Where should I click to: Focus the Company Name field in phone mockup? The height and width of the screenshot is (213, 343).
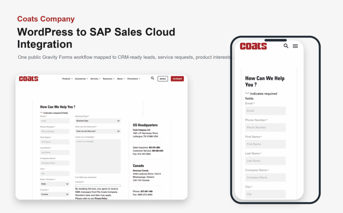(x=265, y=177)
